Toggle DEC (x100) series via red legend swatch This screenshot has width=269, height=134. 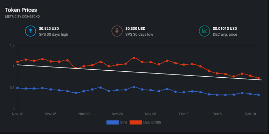[136, 122]
